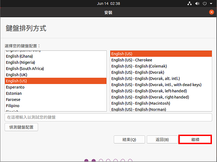
Task: Open the system menu dropdown arrow
Action: (x=211, y=3)
